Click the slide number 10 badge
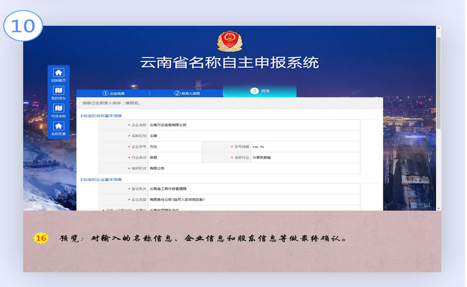Viewport: 467px width, 287px height. click(23, 25)
